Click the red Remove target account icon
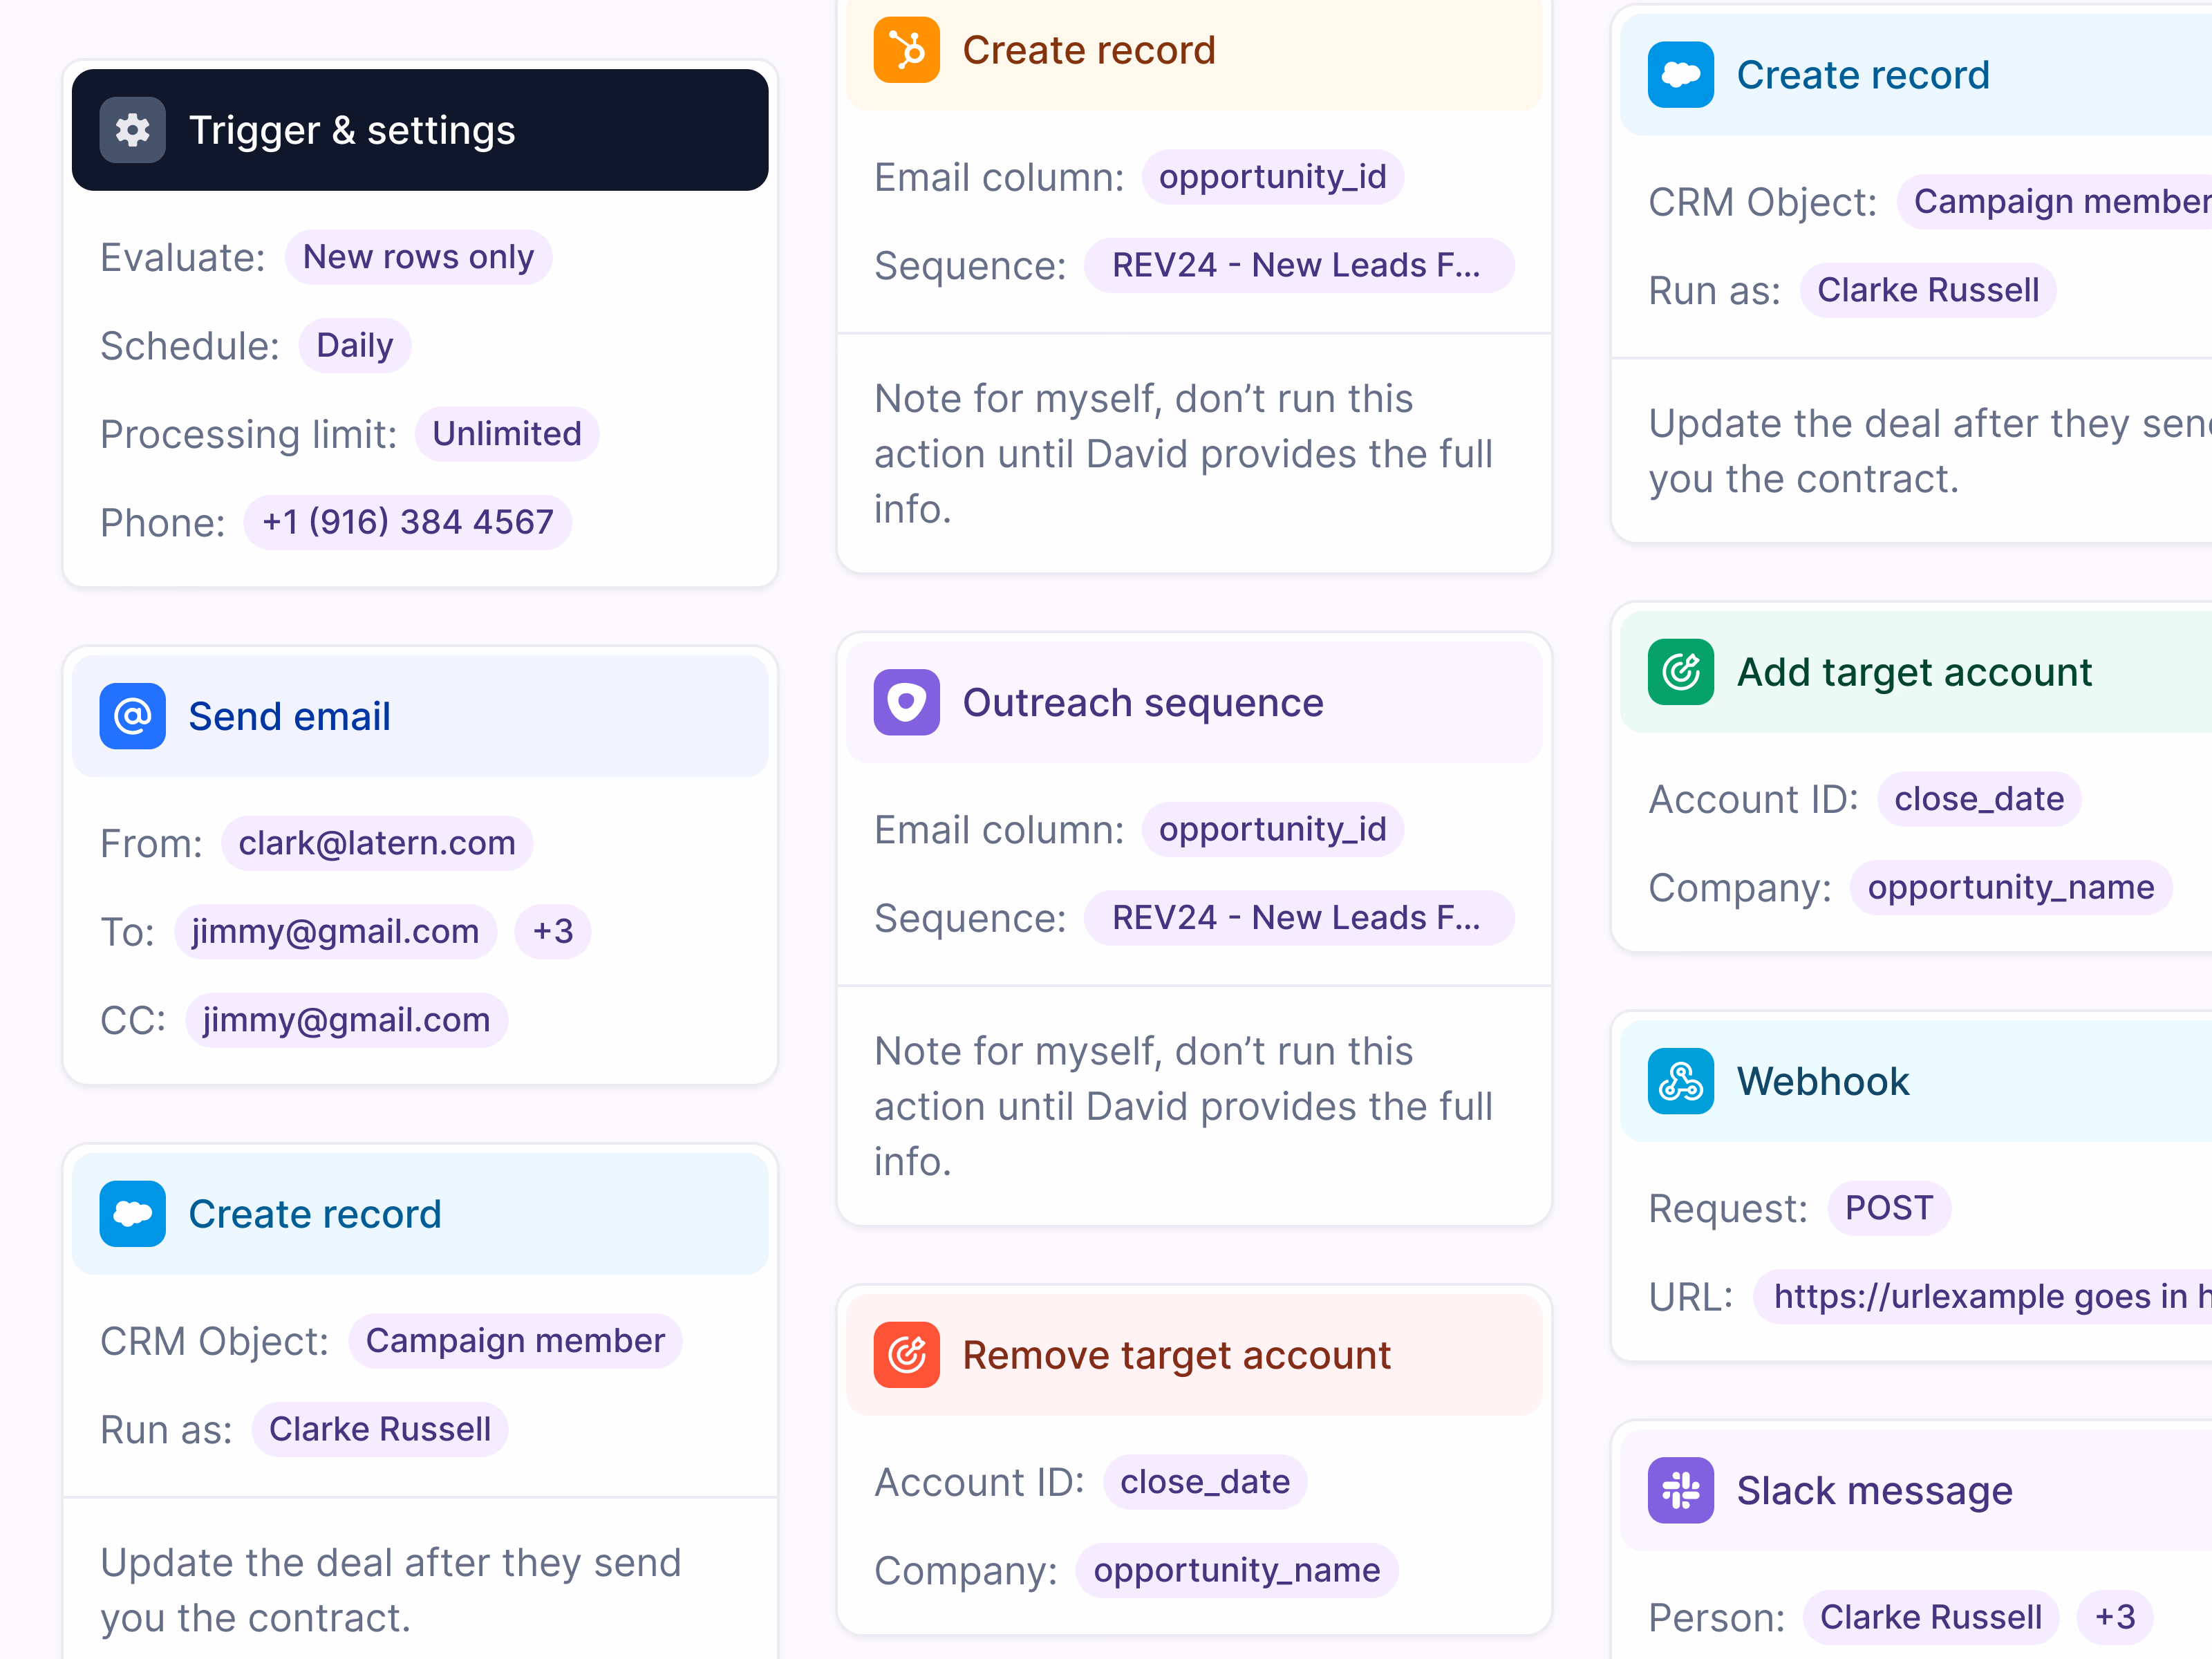 (x=906, y=1355)
